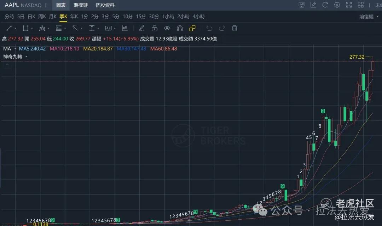This screenshot has height=226, width=382.
Task: Switch to the 個股資料 tab
Action: point(105,5)
